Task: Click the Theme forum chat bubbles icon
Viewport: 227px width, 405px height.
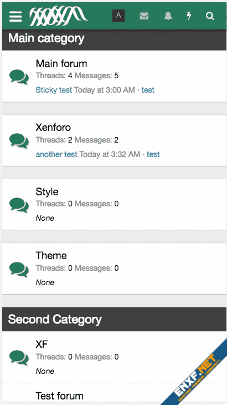Action: pos(19,269)
